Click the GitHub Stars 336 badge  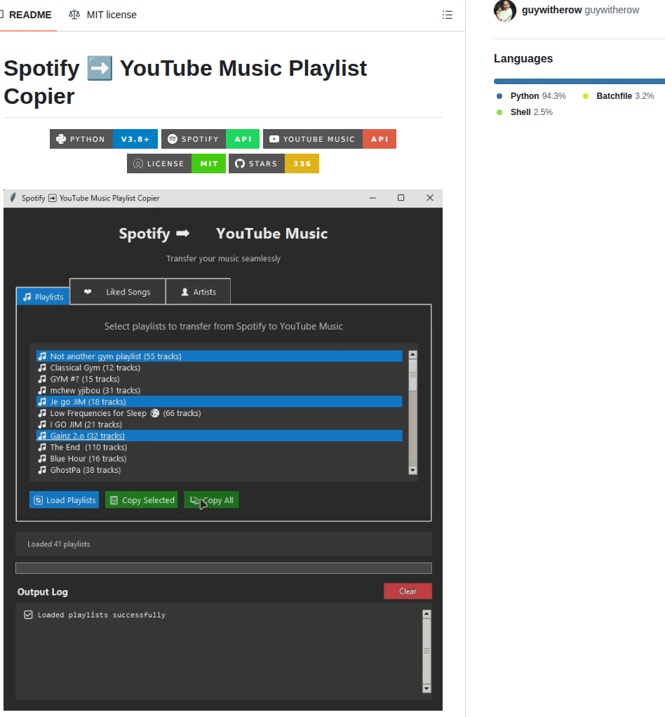pos(274,163)
